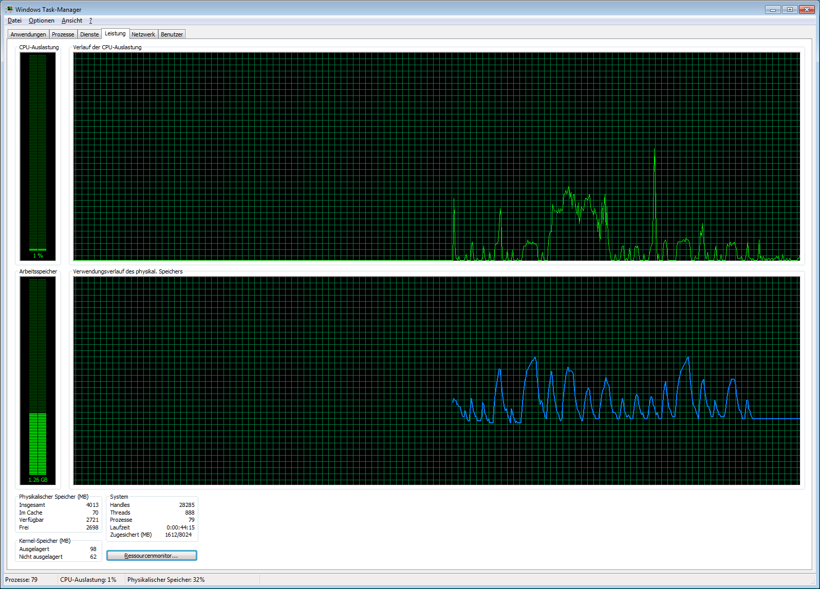
Task: Click Physikalischer Speicher 32% in status bar
Action: pos(166,580)
